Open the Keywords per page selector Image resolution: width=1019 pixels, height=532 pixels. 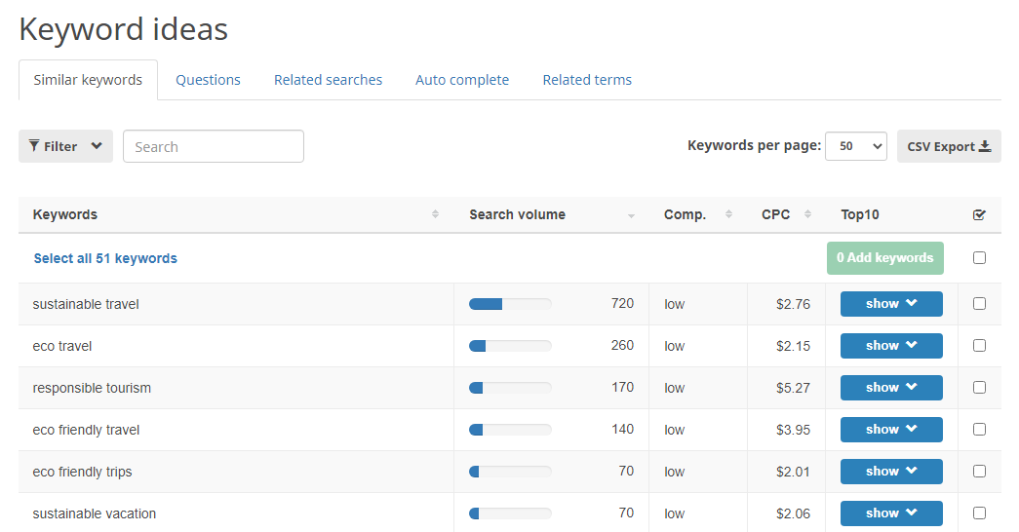[856, 146]
